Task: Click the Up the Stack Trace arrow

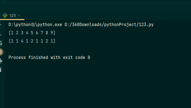Action: click(x=1, y=25)
